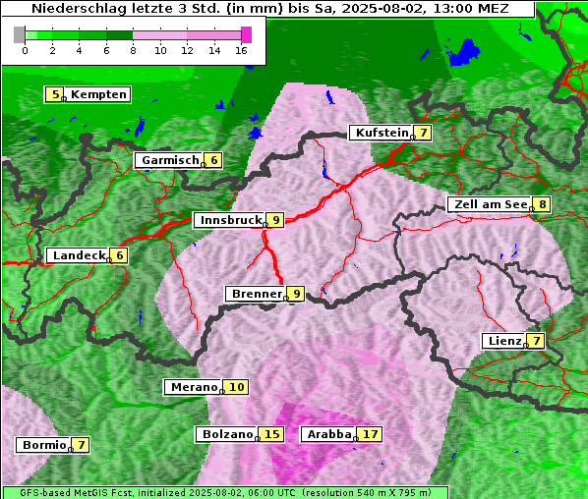Click the Innsbruck value box showing 9
This screenshot has height=499, width=588.
(x=275, y=220)
